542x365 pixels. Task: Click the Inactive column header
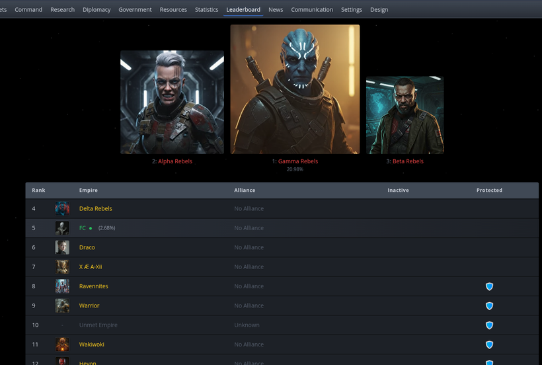point(398,190)
